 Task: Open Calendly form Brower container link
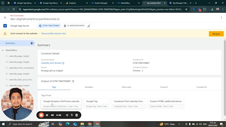click(53, 63)
